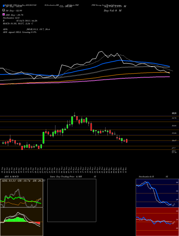179x236 pixels.
Task: Click the tall green breakout candlestick
Action: tap(44, 138)
